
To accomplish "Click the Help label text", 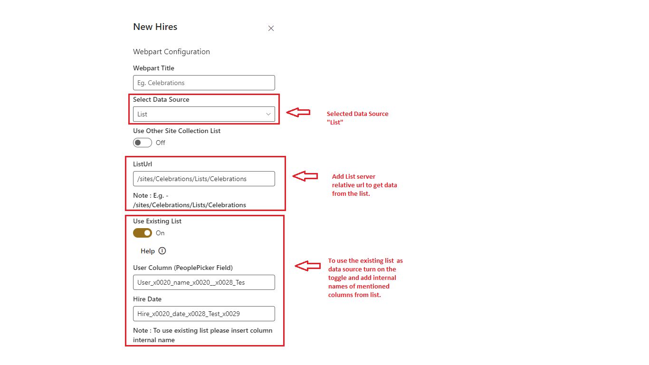I will [148, 251].
